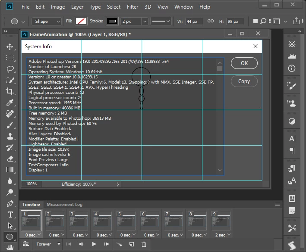Open the Shape mode dropdown

coord(47,21)
